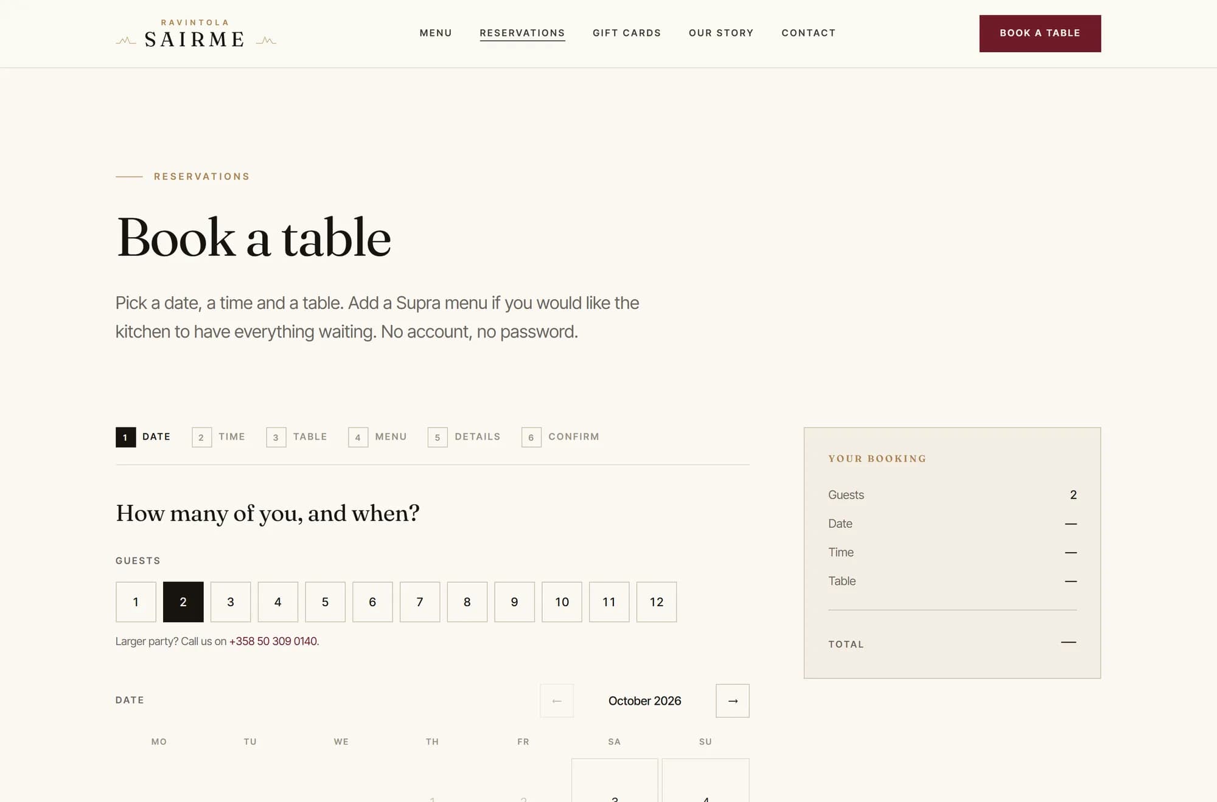
Task: Select step 6 Confirm
Action: click(x=560, y=437)
